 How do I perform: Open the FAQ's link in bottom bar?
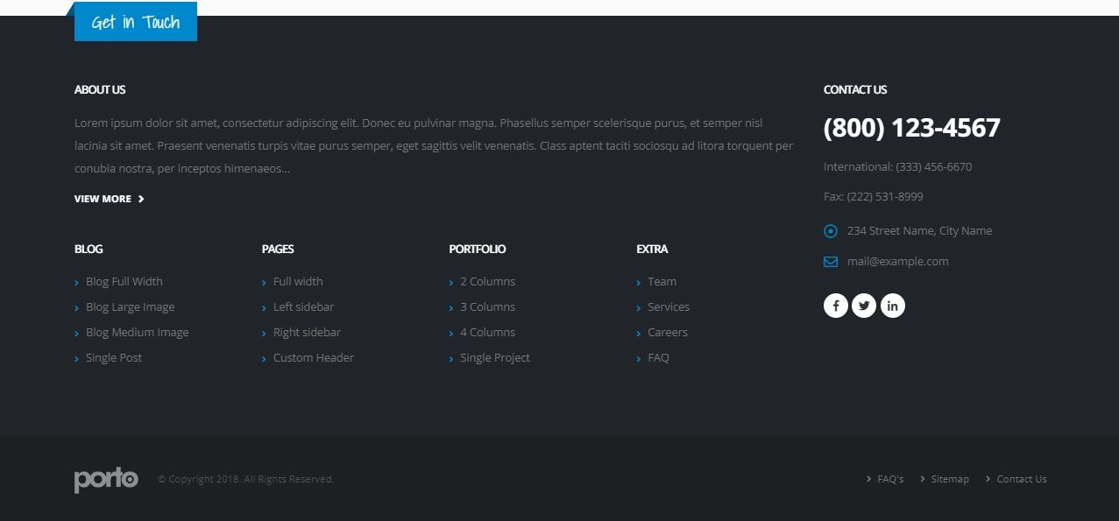coord(889,479)
